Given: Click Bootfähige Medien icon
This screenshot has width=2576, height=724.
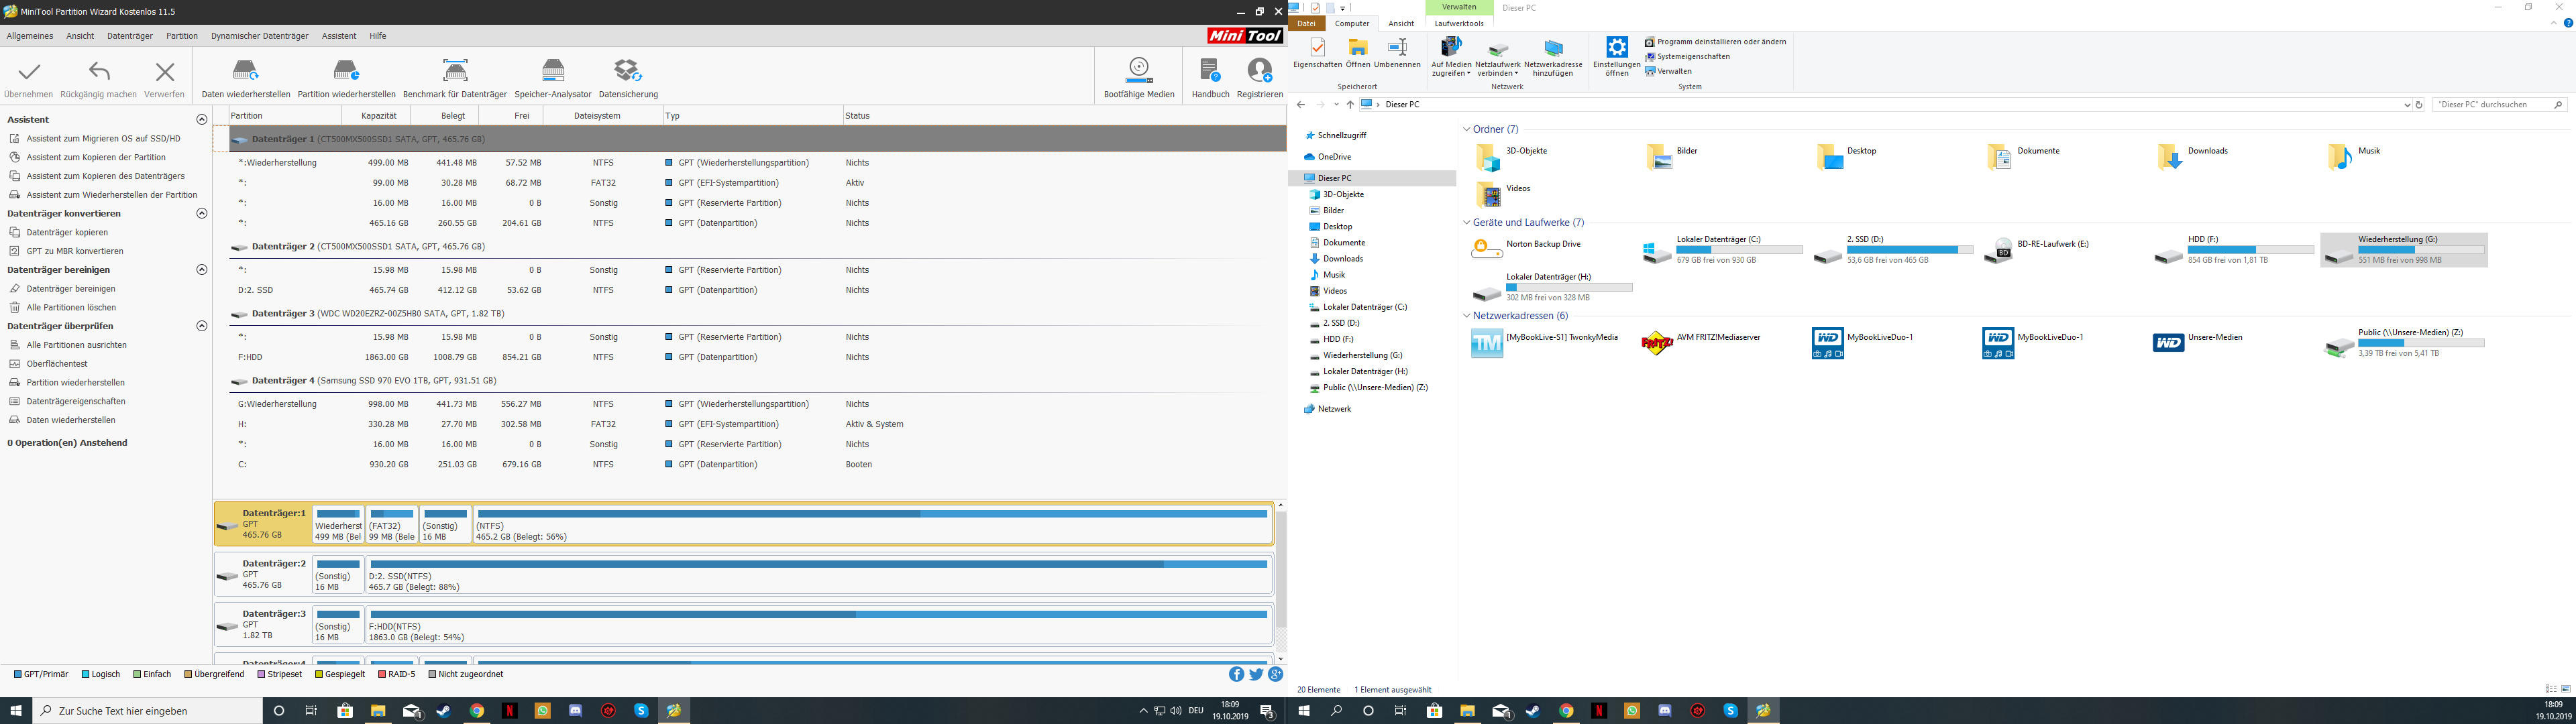Looking at the screenshot, I should click(x=1138, y=70).
